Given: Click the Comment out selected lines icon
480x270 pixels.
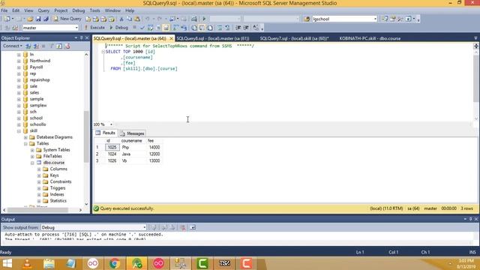Looking at the screenshot, I should [220, 28].
